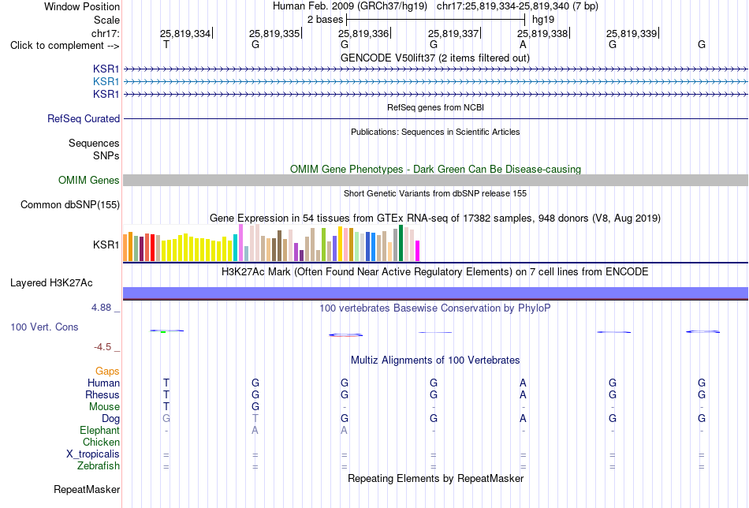The width and height of the screenshot is (749, 508).
Task: Click the Common dbSNP(155) label
Action: 69,204
